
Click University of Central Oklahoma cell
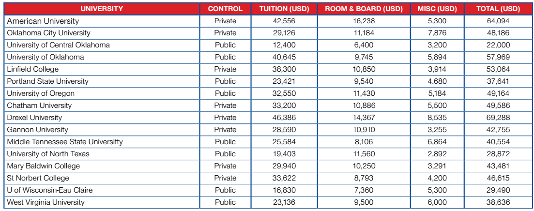[x=102, y=45]
